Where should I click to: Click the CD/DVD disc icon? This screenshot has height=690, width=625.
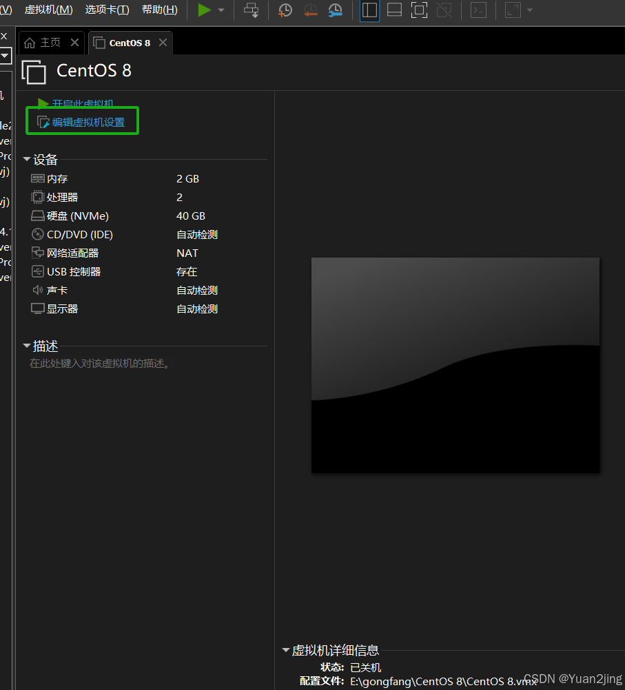pos(37,234)
